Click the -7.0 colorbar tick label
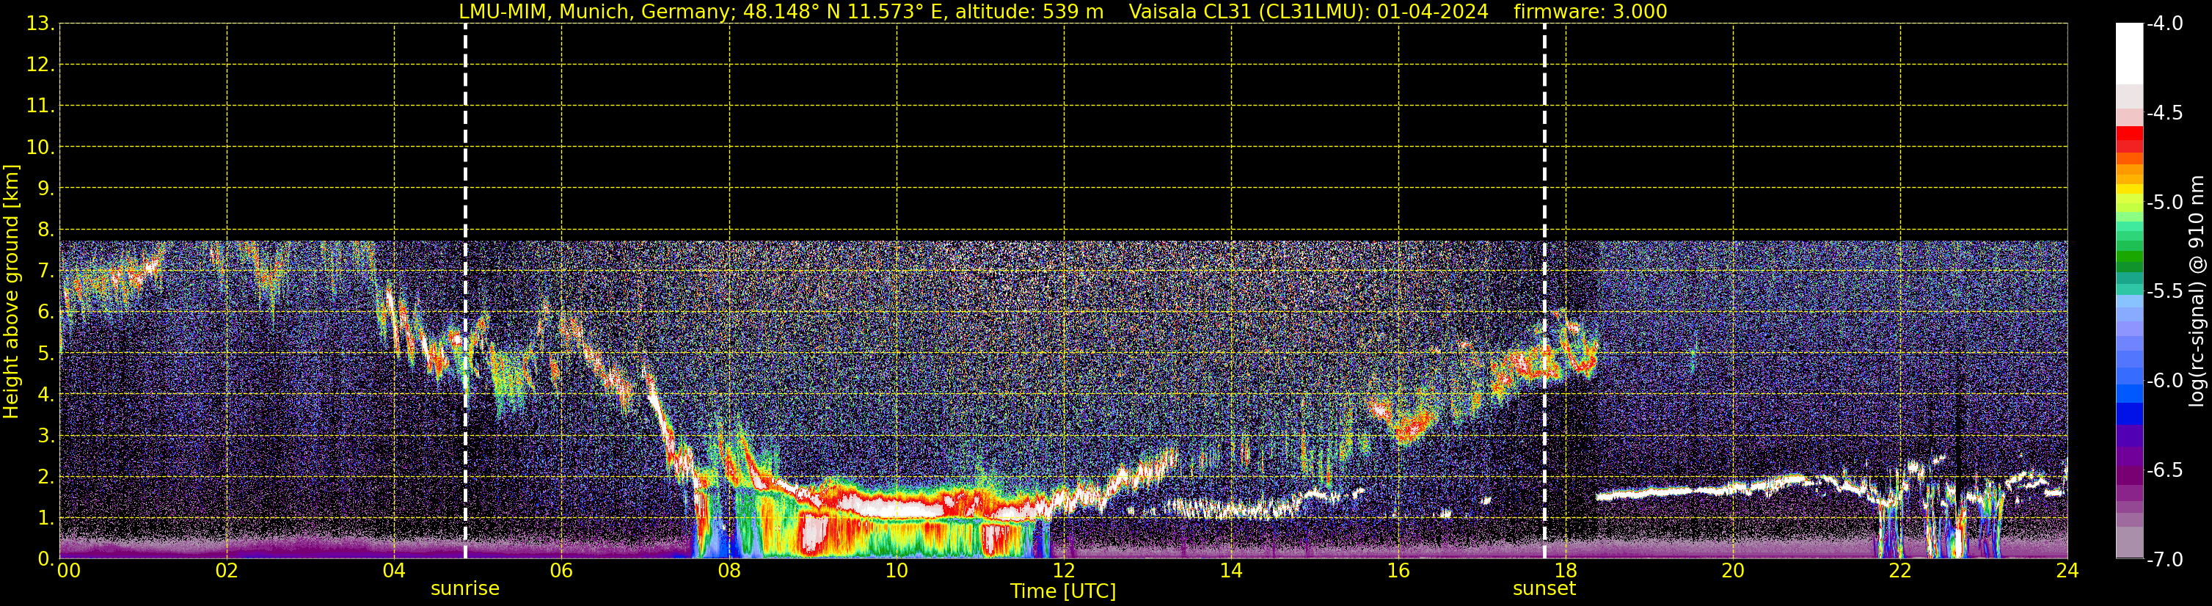The height and width of the screenshot is (606, 2212). point(2164,560)
